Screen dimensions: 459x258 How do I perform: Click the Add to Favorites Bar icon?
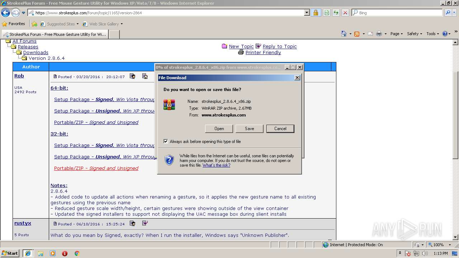pyautogui.click(x=34, y=24)
